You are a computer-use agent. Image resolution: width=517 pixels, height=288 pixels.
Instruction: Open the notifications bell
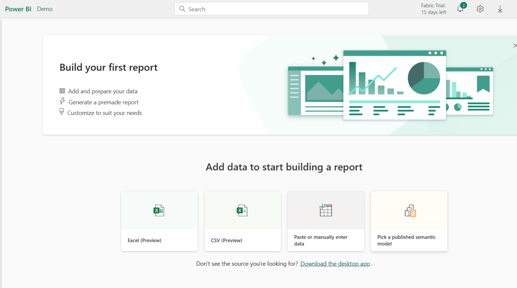pos(460,9)
